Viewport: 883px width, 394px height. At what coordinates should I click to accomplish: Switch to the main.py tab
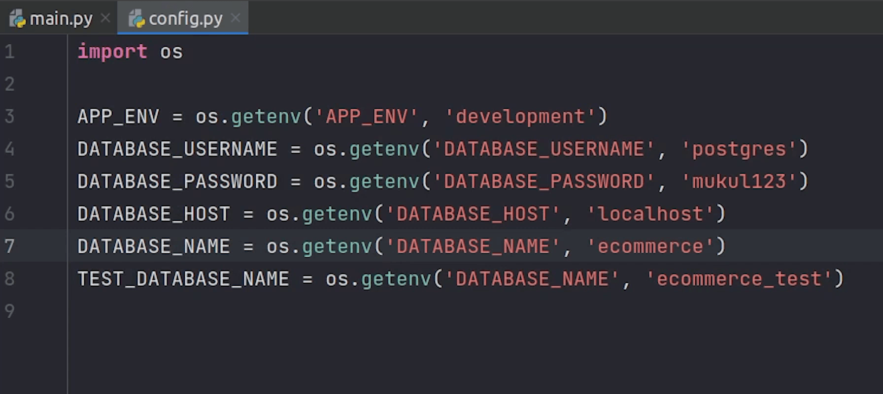coord(60,19)
